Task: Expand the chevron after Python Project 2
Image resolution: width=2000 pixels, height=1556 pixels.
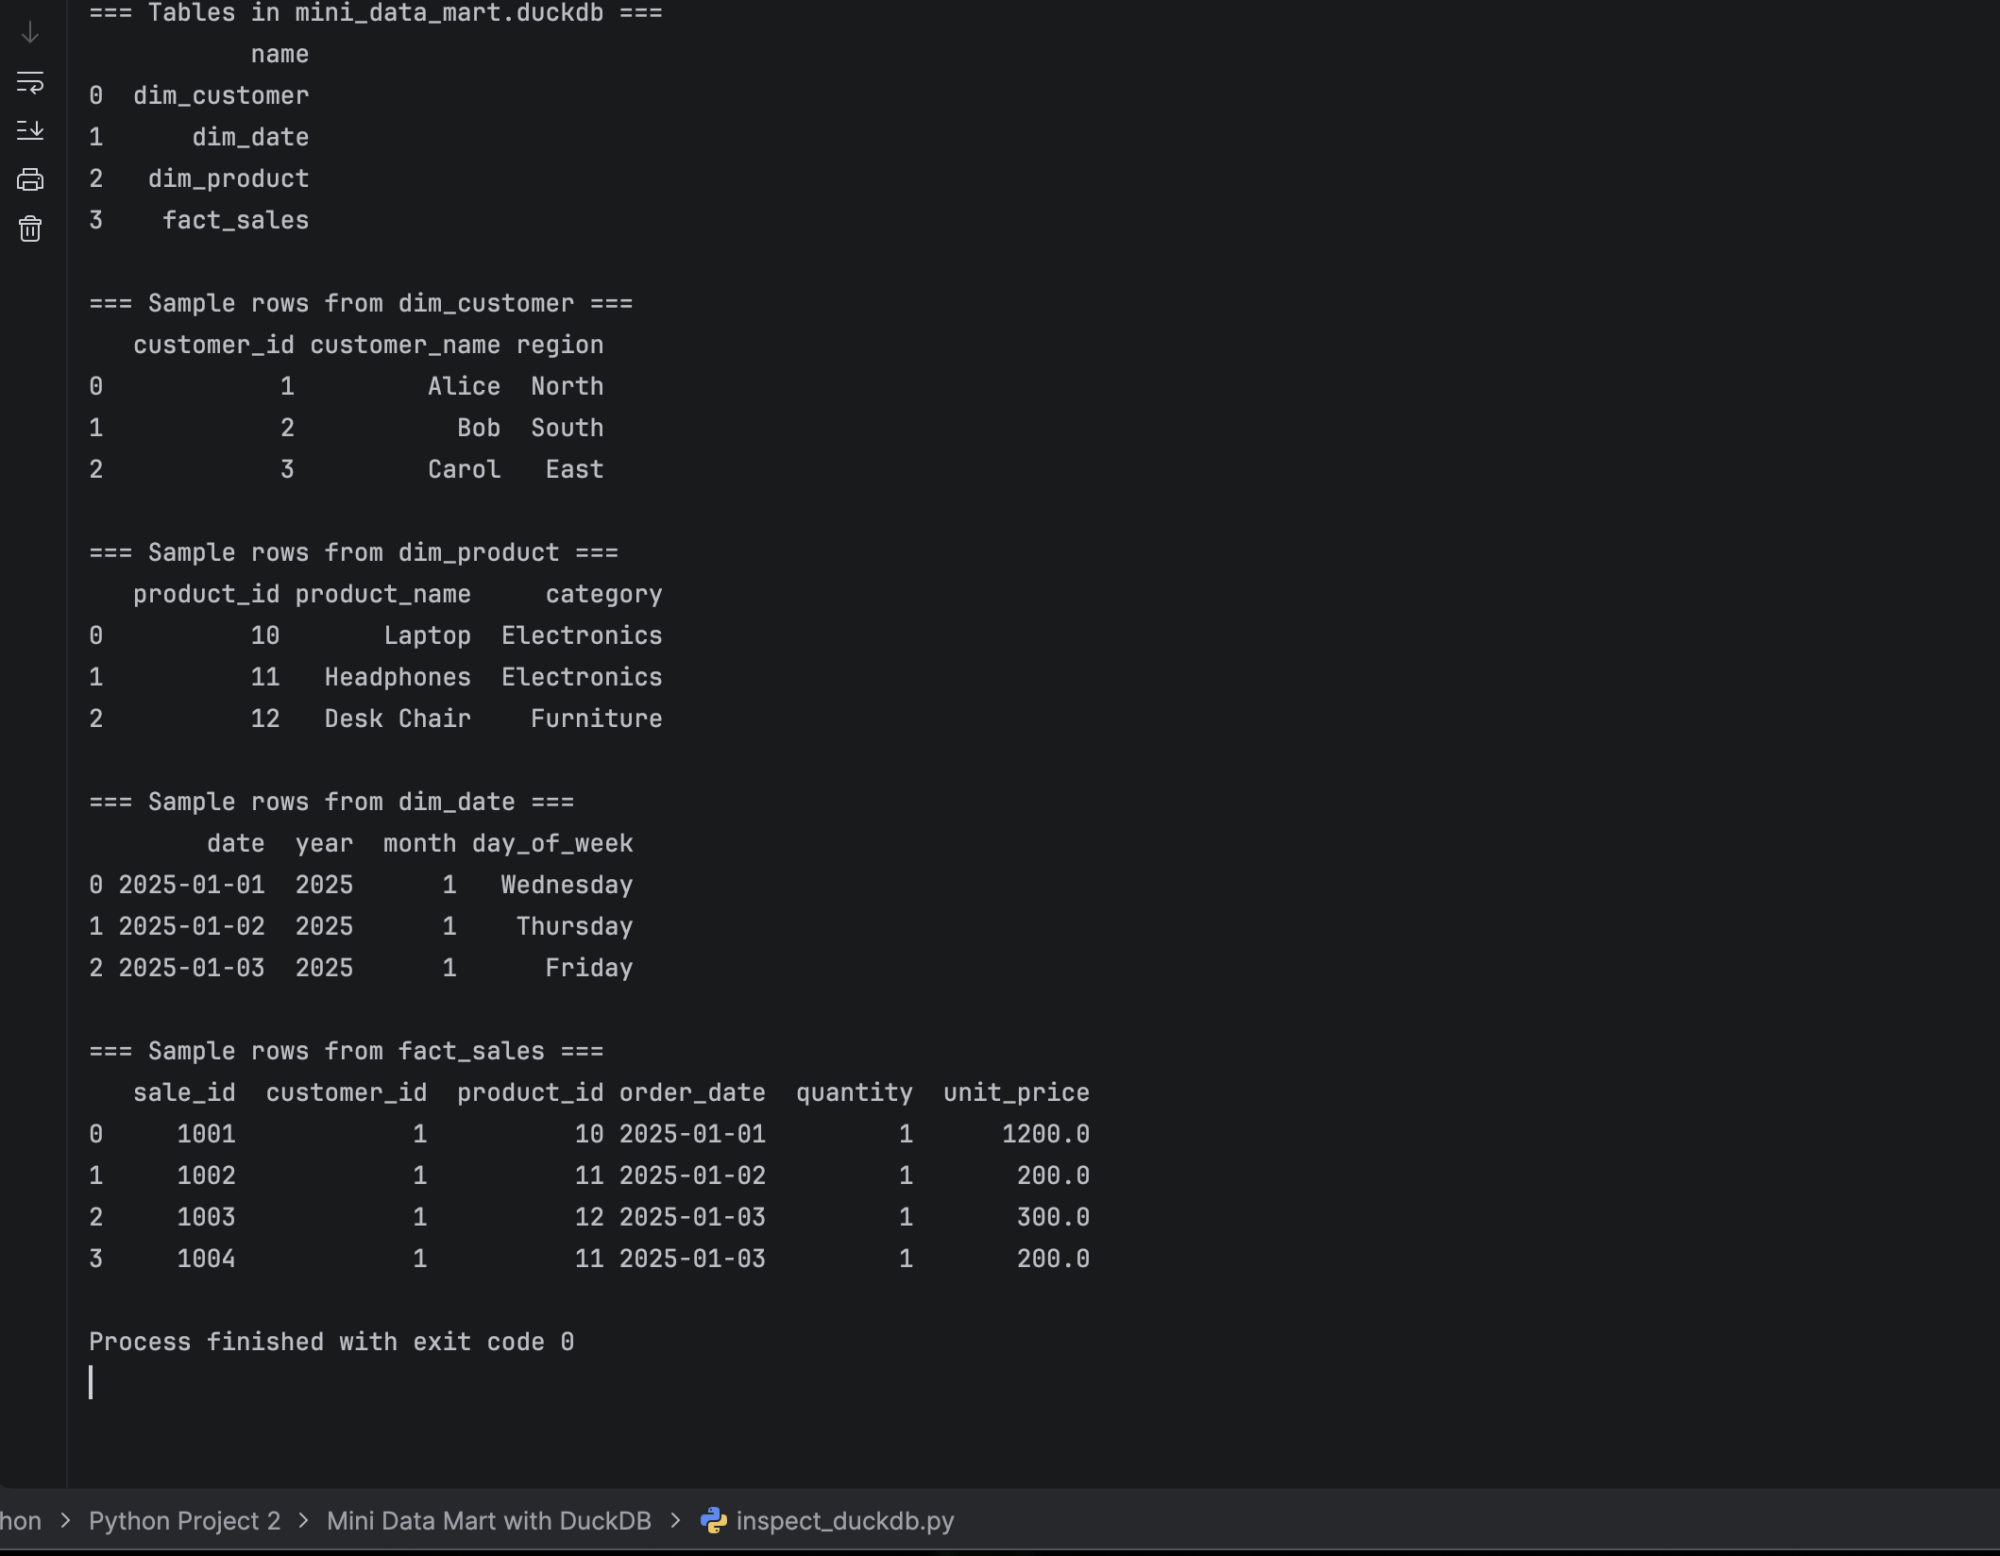Action: coord(304,1520)
